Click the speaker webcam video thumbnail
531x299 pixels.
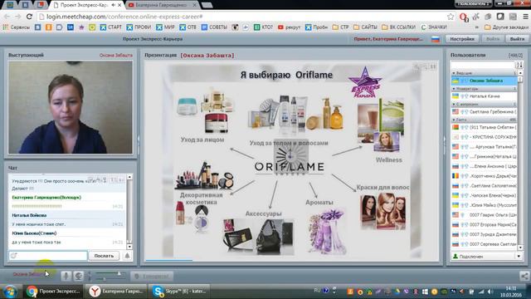click(x=71, y=107)
